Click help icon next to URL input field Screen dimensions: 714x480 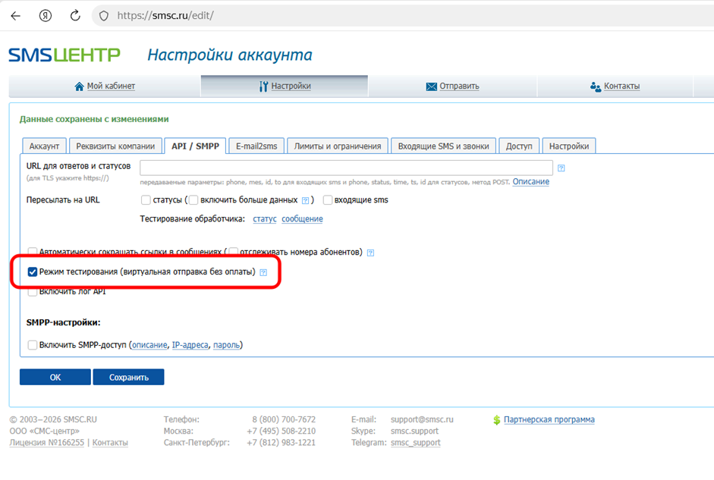[561, 168]
